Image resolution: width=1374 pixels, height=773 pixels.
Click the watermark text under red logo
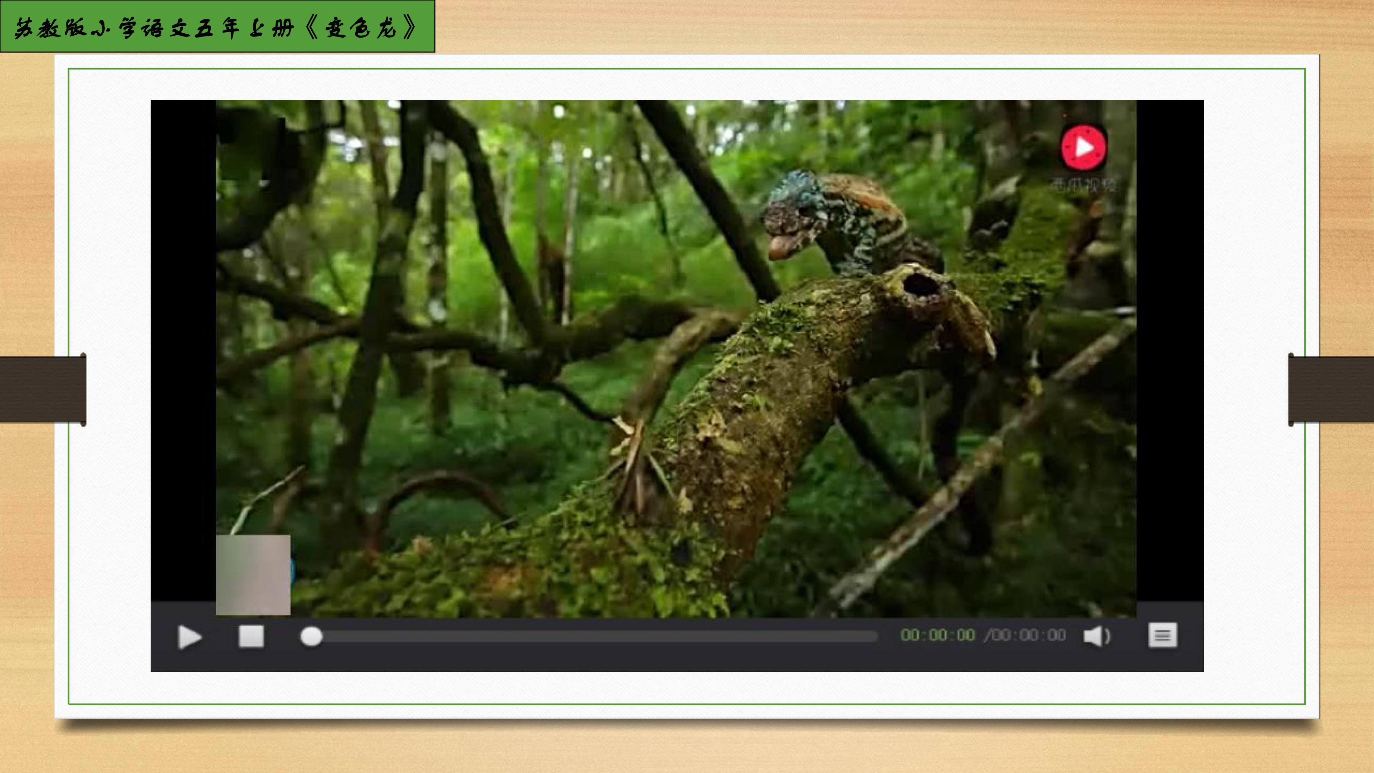1083,185
